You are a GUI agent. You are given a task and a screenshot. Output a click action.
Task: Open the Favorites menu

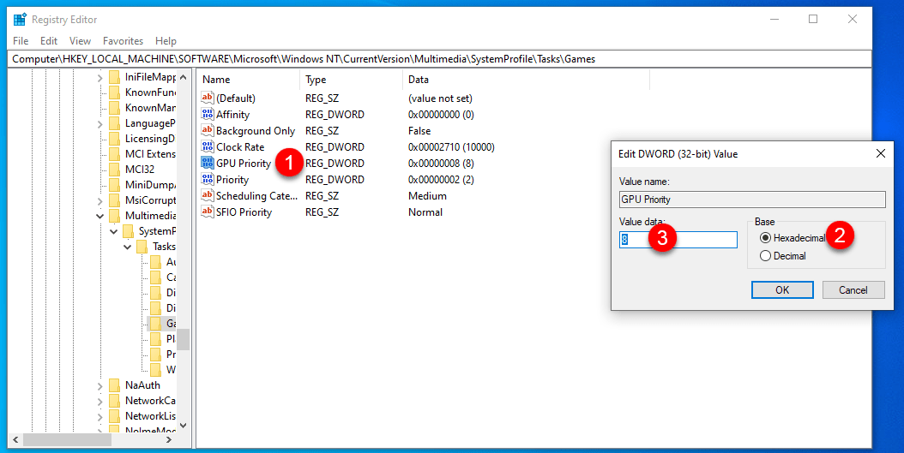click(123, 41)
